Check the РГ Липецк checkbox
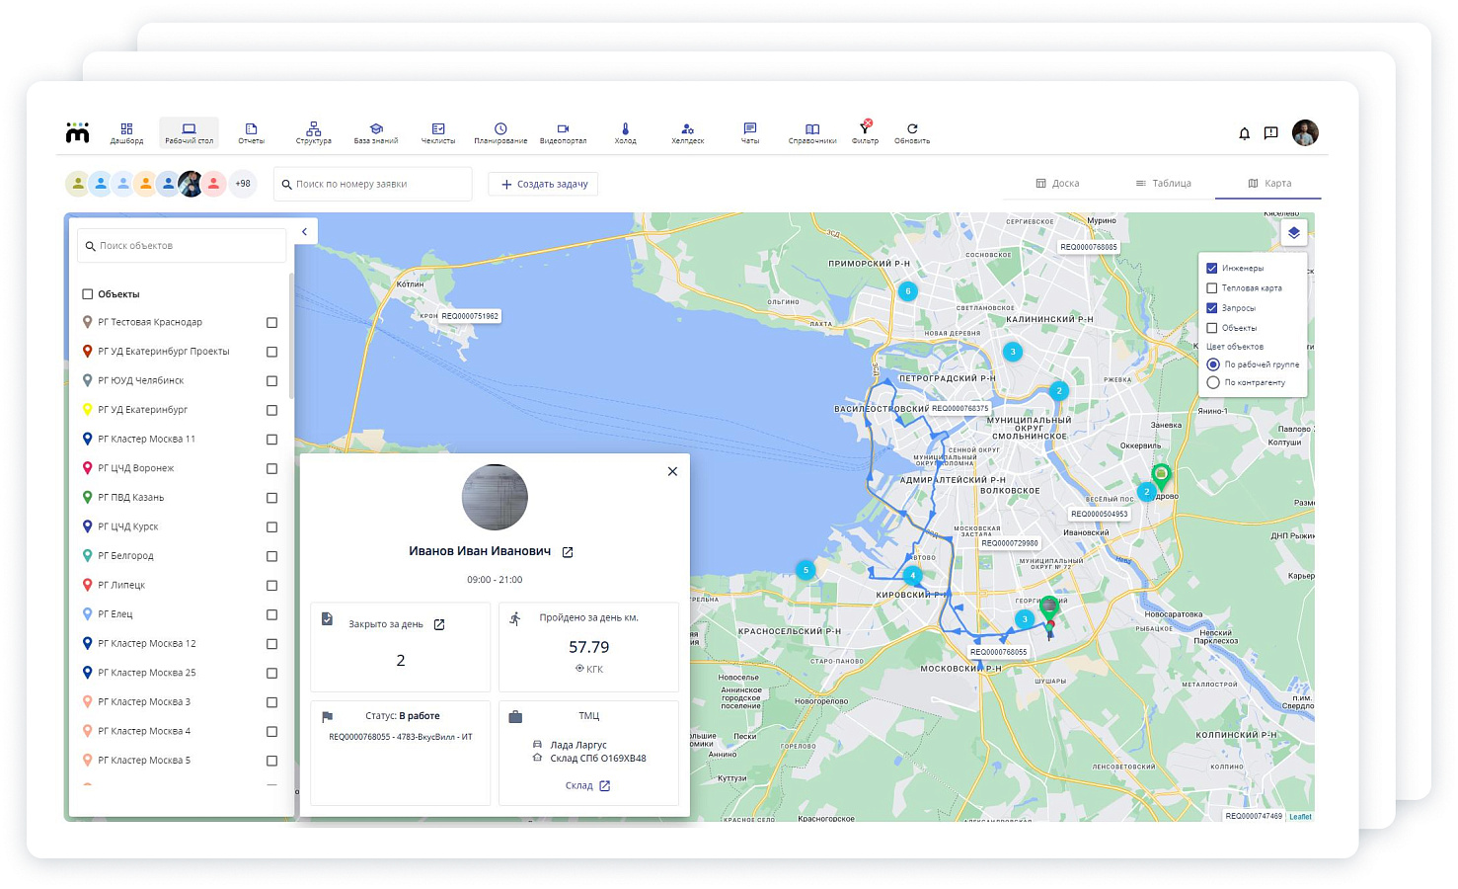The width and height of the screenshot is (1458, 889). pos(271,586)
